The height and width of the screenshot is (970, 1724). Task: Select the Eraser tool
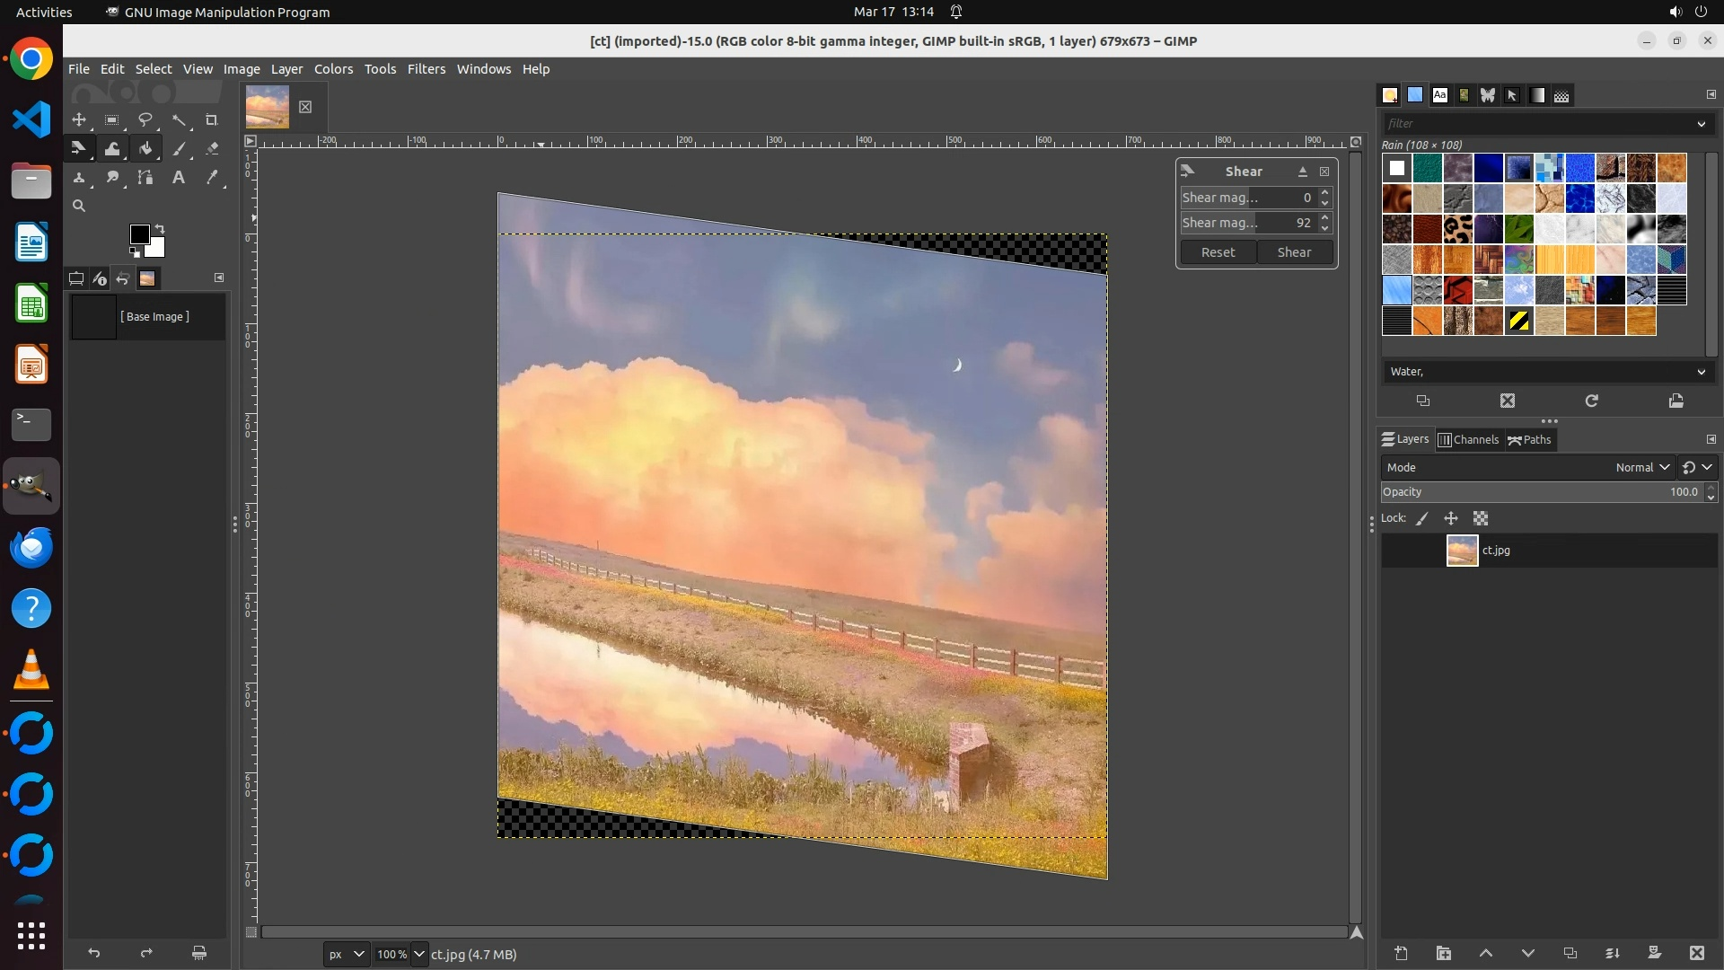[x=212, y=148]
